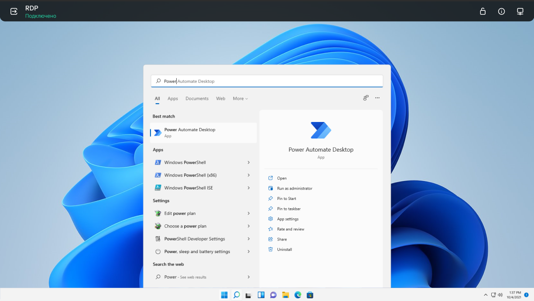Expand Windows PowerShell ISE options
The width and height of the screenshot is (534, 301).
(x=249, y=188)
